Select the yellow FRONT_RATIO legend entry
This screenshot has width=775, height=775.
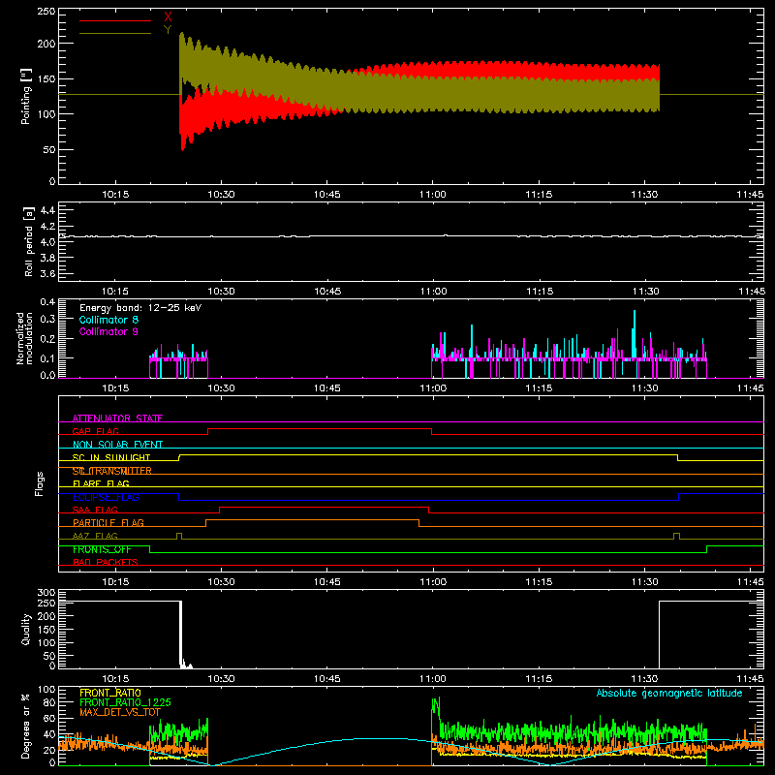110,693
